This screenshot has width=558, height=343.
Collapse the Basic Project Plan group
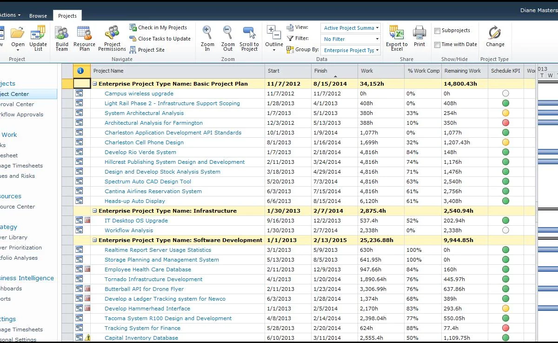coord(95,84)
